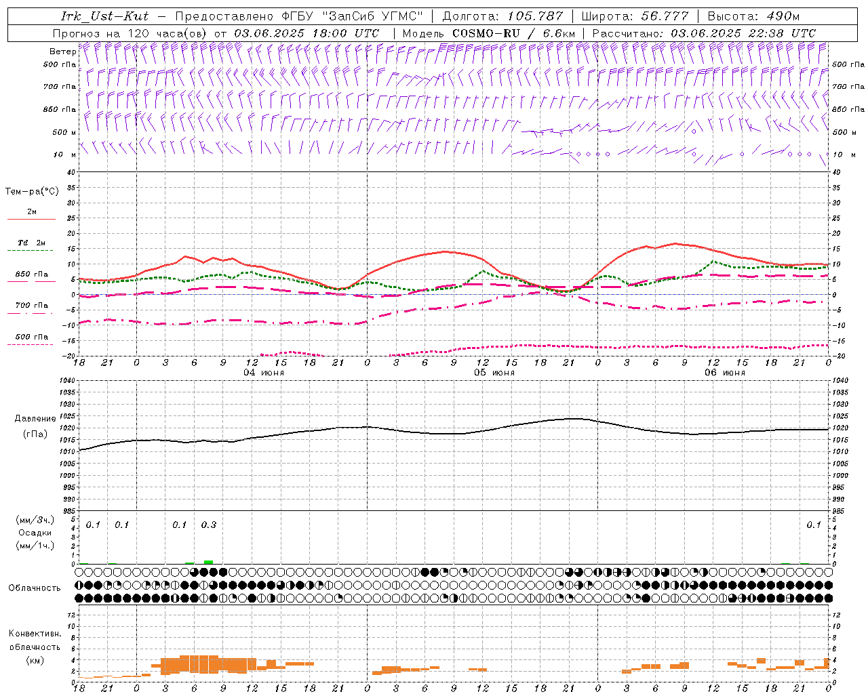The width and height of the screenshot is (868, 694).
Task: Select the "Осадки" precipitation label
Action: tap(35, 533)
